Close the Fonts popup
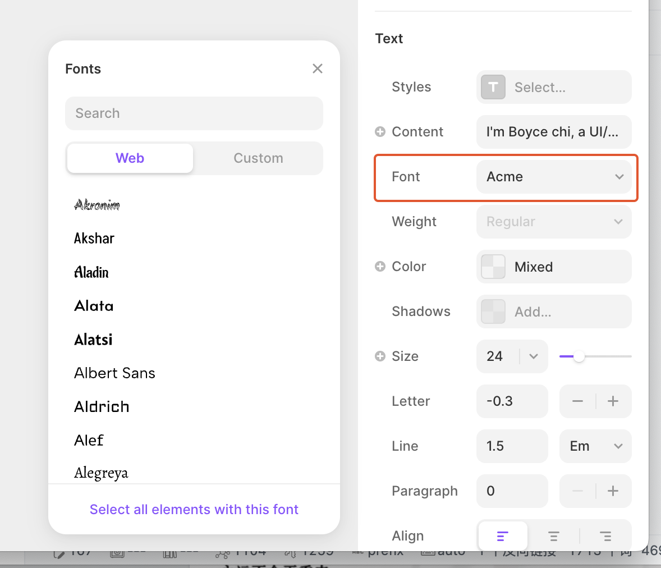 318,68
